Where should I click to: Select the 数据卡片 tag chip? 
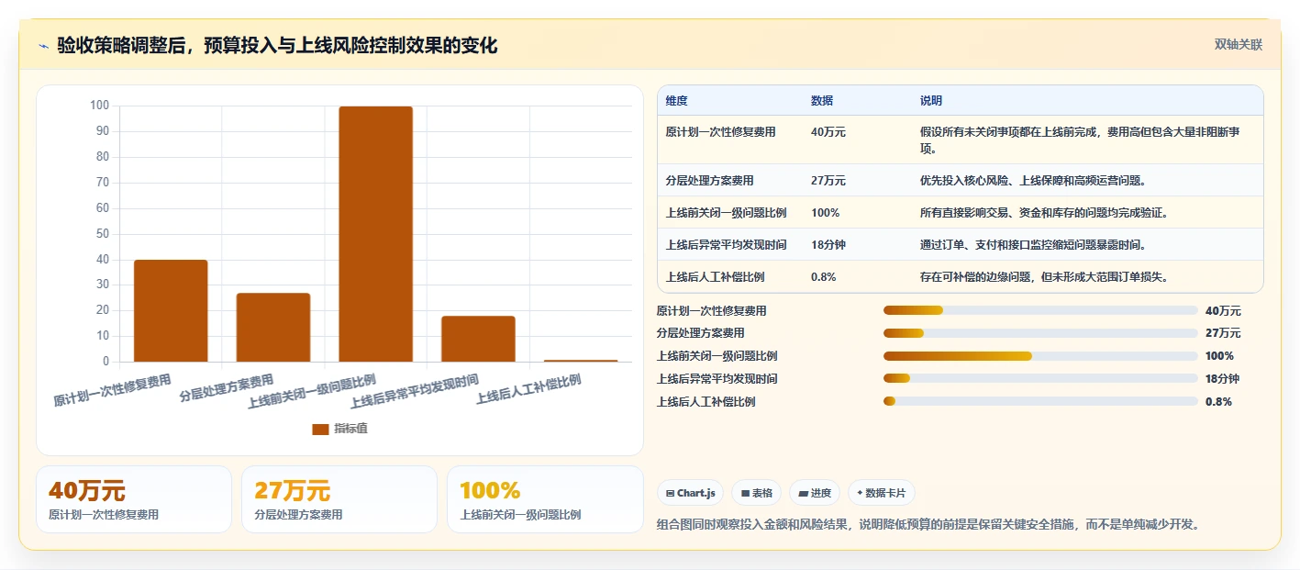[881, 493]
